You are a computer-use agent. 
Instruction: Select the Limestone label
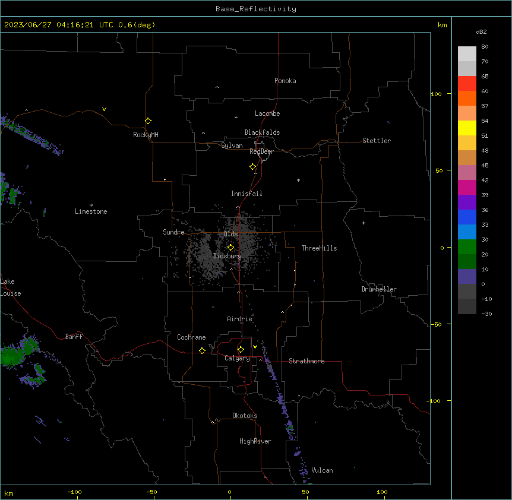(91, 211)
